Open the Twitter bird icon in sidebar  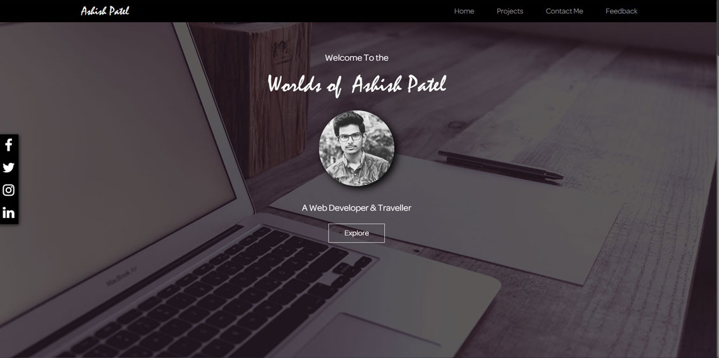point(9,168)
